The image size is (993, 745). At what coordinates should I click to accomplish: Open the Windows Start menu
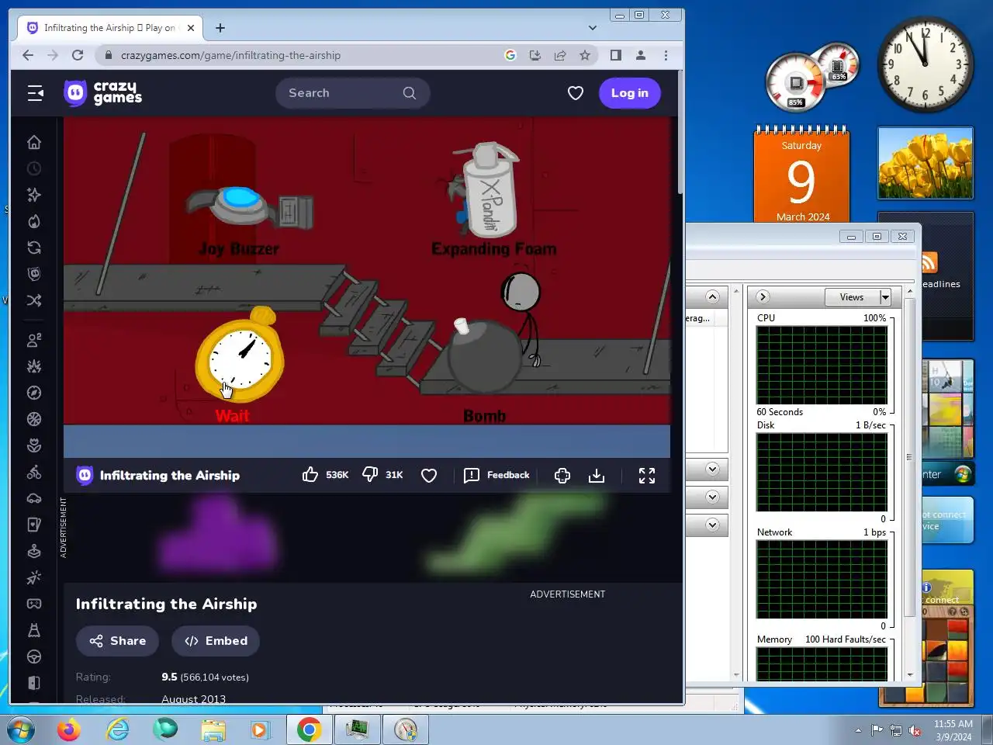[x=20, y=730]
